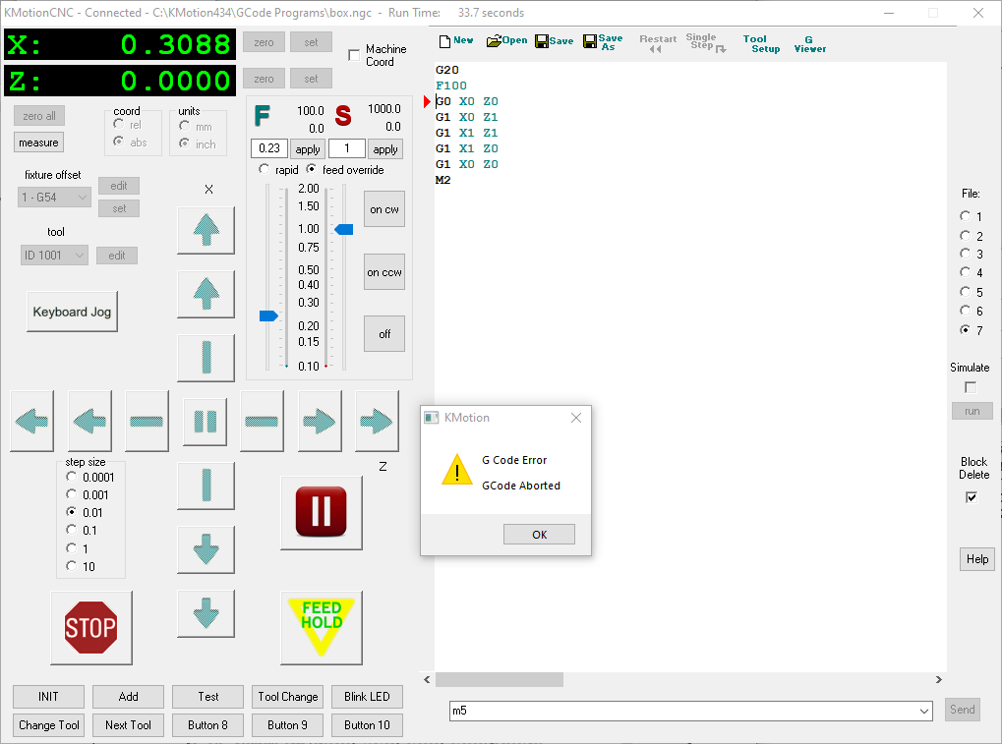
Task: Uncheck the Block Delete checkbox
Action: click(x=972, y=497)
